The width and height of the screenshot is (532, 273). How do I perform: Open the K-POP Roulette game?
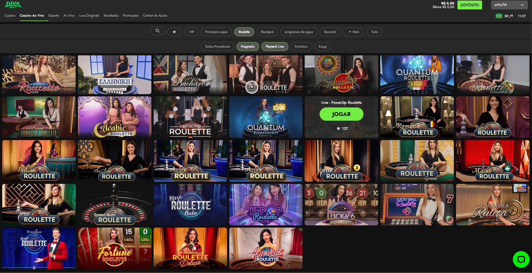266,204
